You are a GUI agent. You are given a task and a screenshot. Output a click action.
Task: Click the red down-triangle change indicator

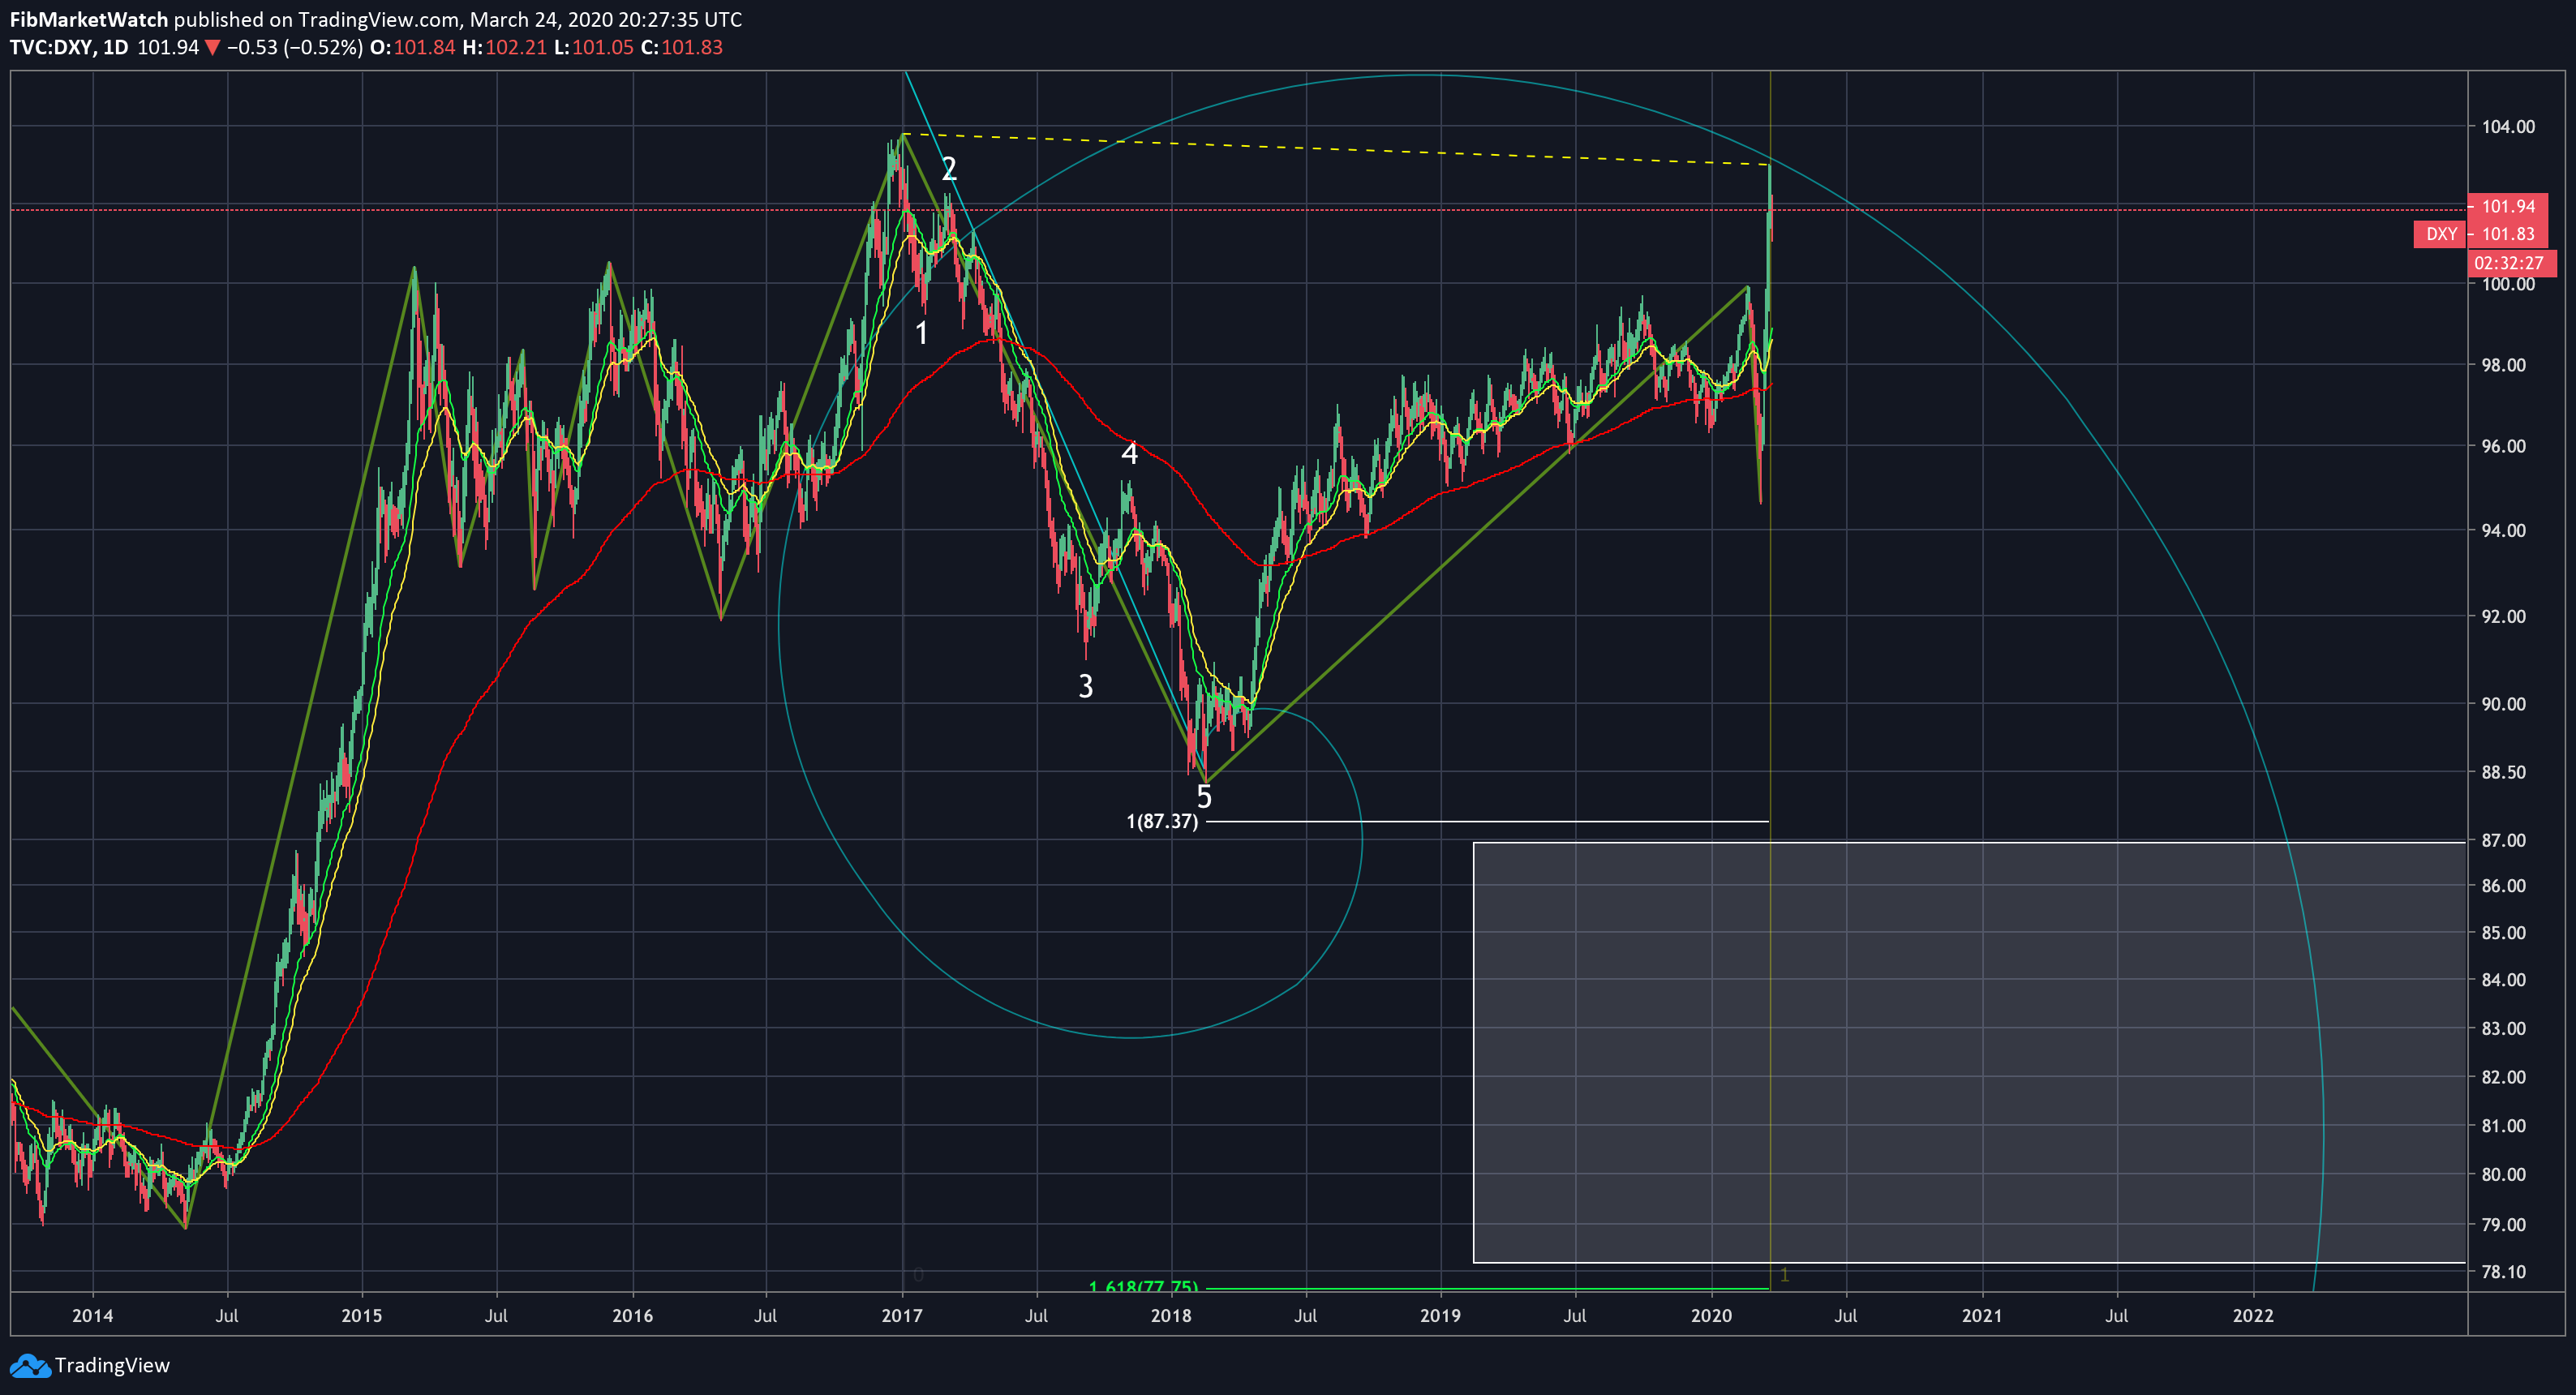click(x=212, y=47)
